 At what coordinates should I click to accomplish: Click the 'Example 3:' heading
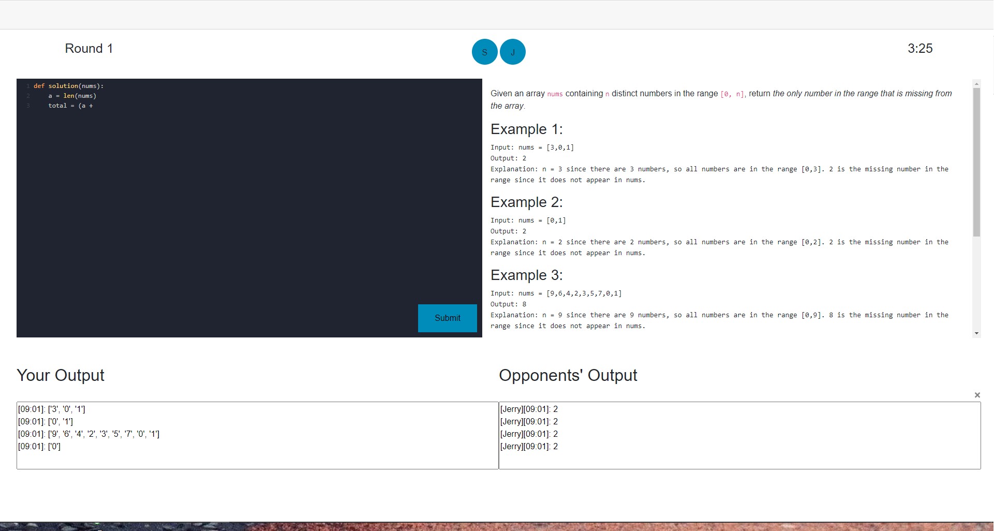526,275
